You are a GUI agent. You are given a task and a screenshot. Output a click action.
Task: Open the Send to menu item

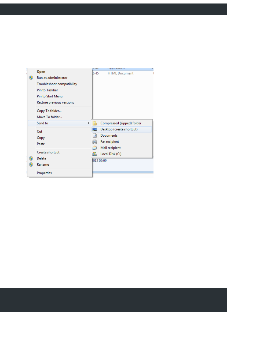pyautogui.click(x=60, y=123)
